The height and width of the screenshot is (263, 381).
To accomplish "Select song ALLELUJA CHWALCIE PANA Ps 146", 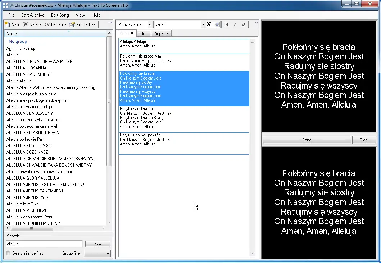I will (39, 61).
